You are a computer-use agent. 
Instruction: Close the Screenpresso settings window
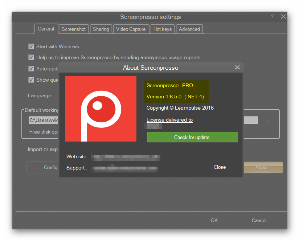[283, 17]
